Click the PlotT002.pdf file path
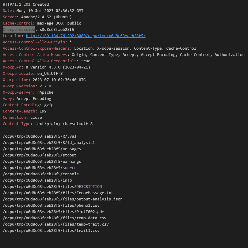The image size is (248, 248). click(54, 212)
